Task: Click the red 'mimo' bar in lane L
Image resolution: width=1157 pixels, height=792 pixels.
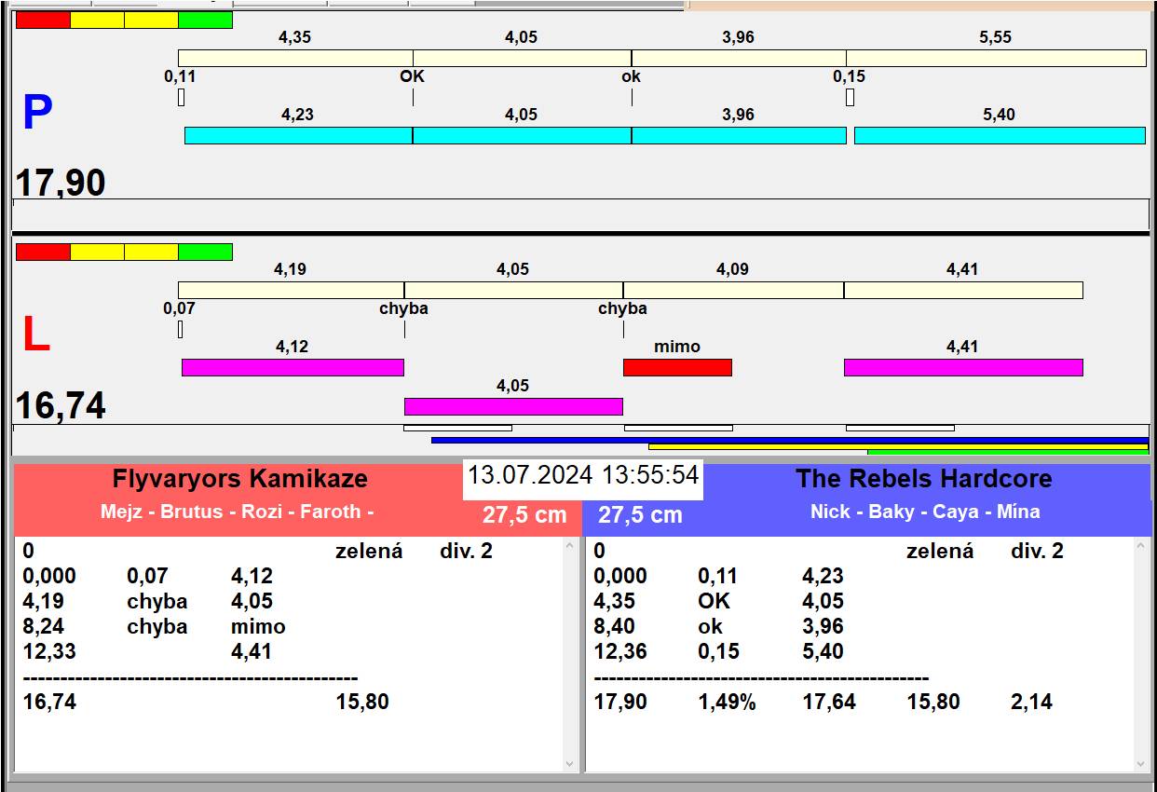Action: pyautogui.click(x=677, y=367)
